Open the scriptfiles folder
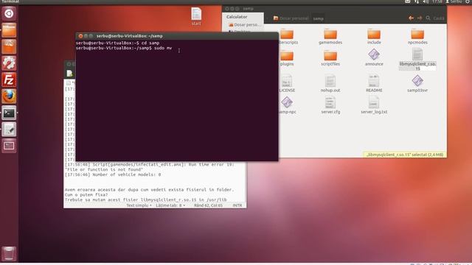The height and width of the screenshot is (265, 472). (330, 58)
